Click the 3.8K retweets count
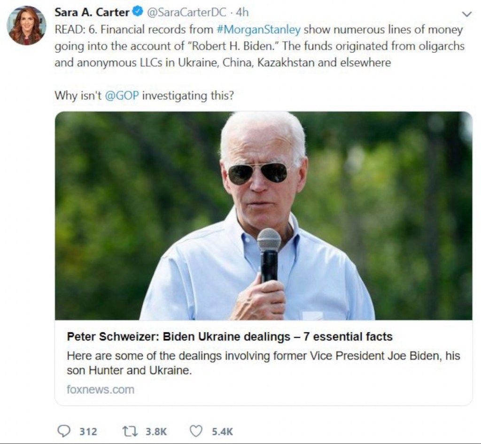The image size is (481, 444). tap(156, 432)
